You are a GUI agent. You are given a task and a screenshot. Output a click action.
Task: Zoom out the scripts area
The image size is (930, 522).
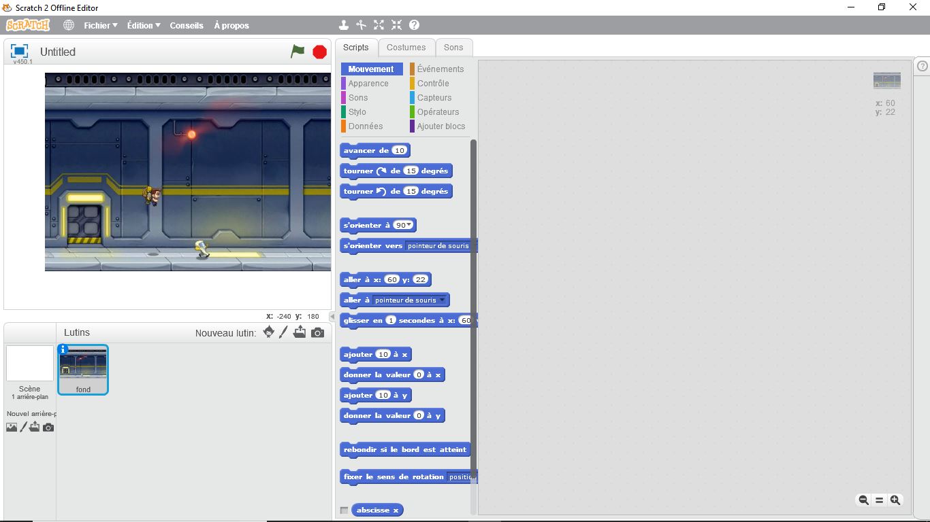click(x=863, y=500)
